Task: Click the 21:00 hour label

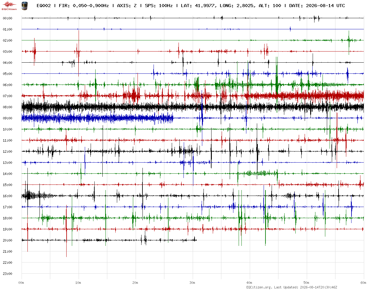Action: [7, 251]
